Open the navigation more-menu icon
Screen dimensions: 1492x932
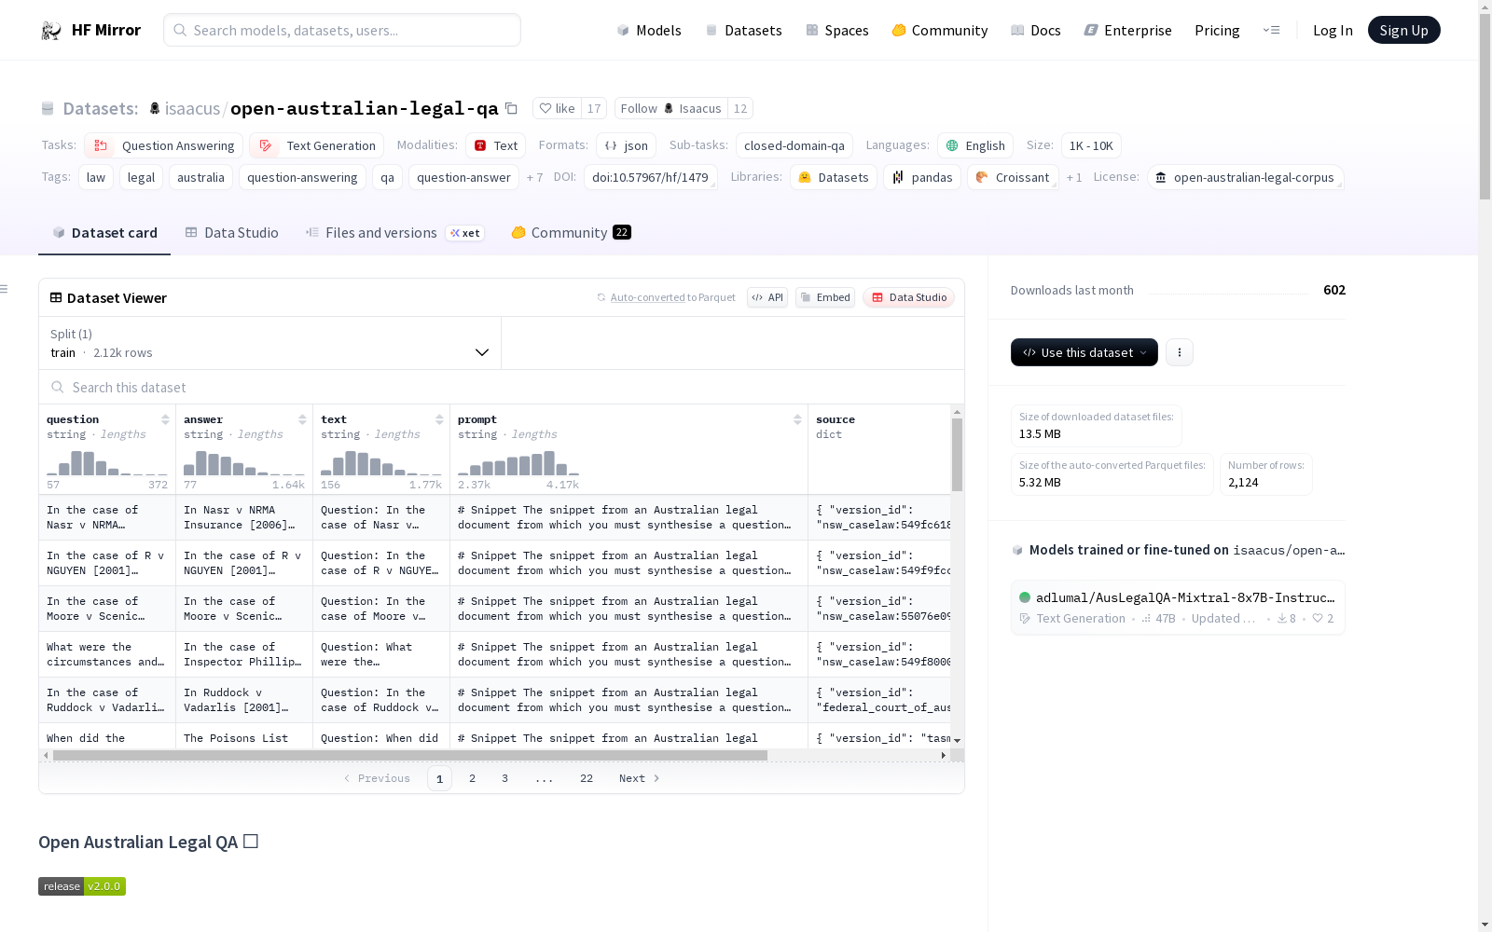coord(1271,30)
